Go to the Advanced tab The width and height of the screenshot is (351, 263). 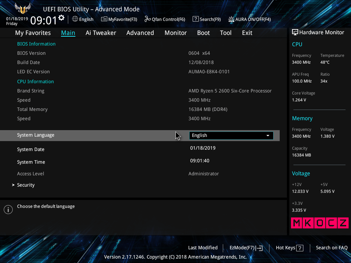tap(140, 33)
